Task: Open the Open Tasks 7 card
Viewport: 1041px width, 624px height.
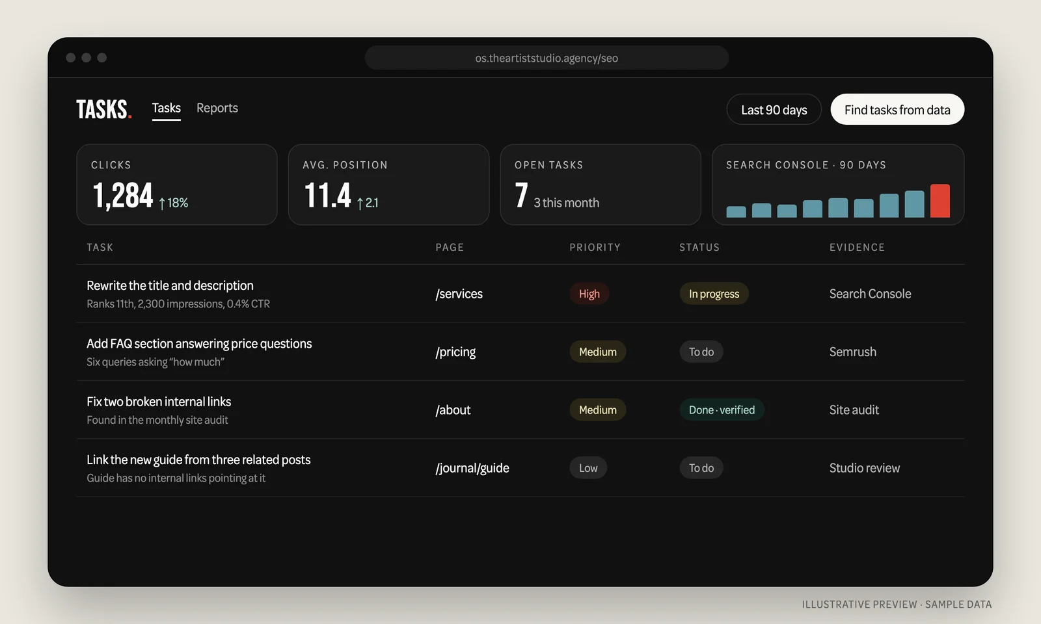Action: click(601, 185)
